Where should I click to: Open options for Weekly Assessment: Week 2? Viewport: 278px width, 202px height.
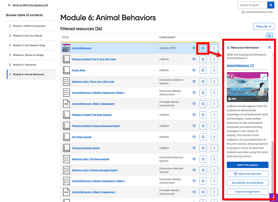click(214, 181)
